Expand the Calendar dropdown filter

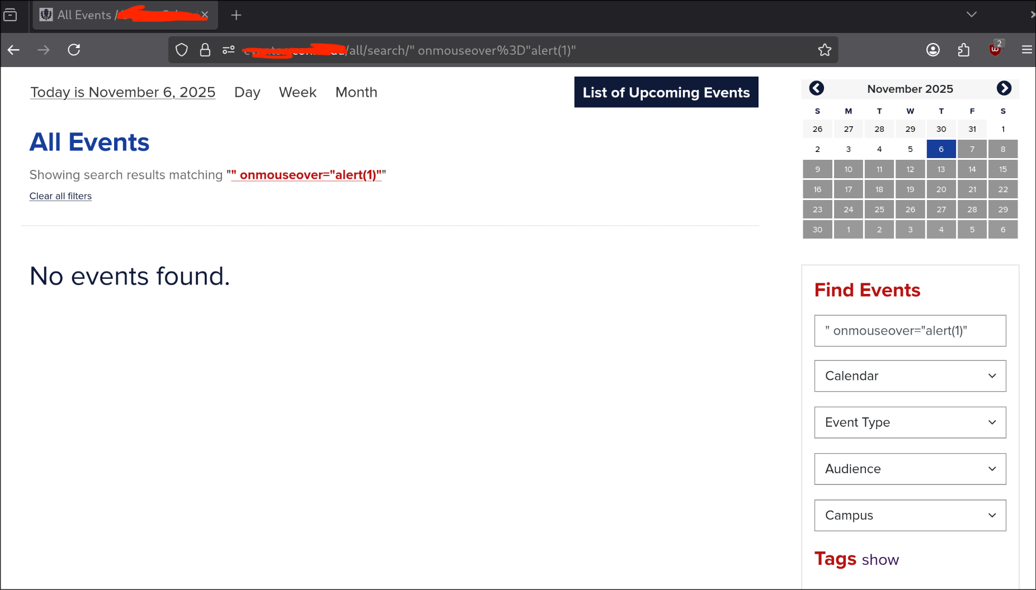(x=910, y=376)
